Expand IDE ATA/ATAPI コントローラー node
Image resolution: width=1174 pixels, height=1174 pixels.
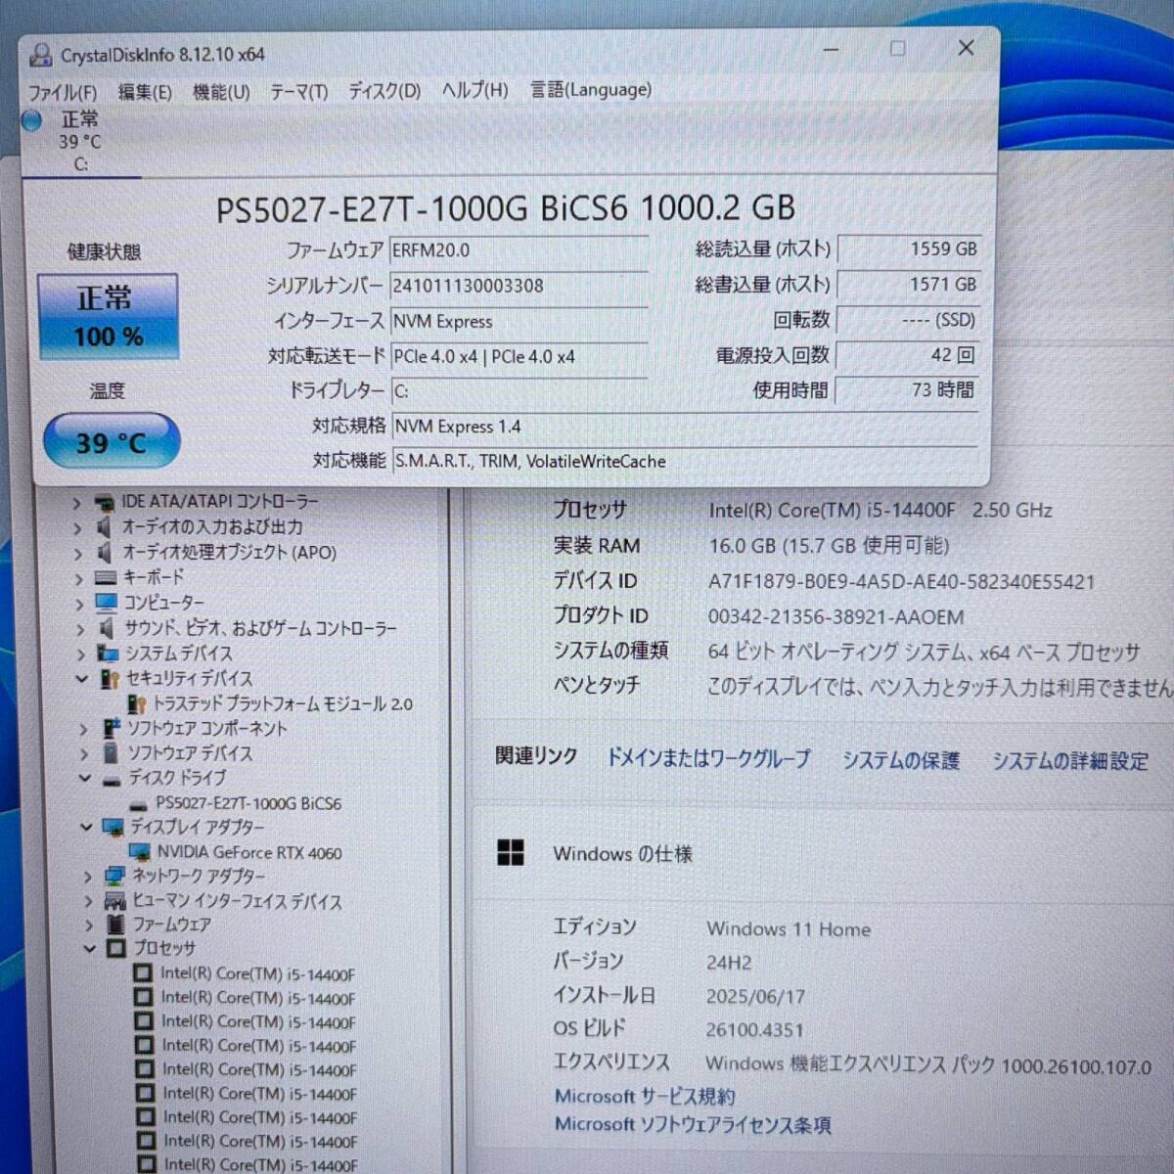click(77, 503)
